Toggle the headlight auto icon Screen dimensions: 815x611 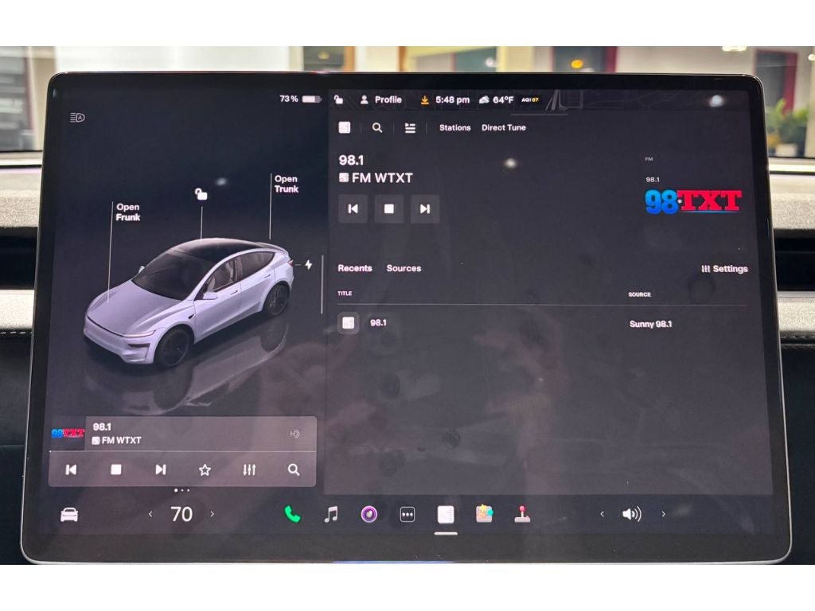77,118
